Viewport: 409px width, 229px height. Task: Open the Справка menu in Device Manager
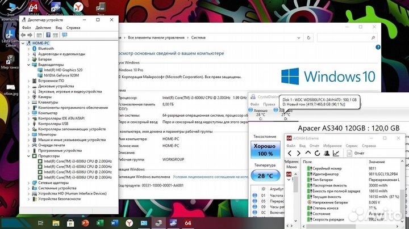click(73, 28)
